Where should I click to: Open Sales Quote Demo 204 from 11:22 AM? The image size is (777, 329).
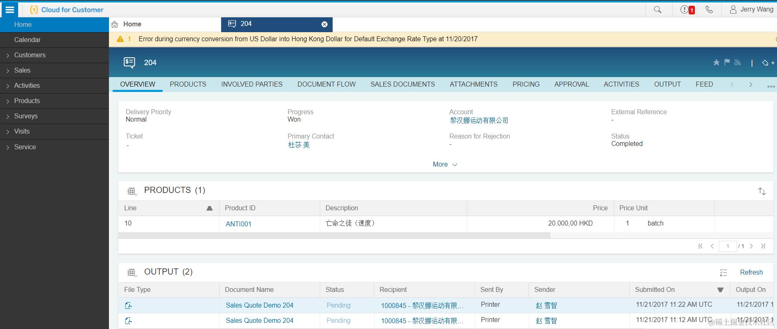pyautogui.click(x=260, y=305)
